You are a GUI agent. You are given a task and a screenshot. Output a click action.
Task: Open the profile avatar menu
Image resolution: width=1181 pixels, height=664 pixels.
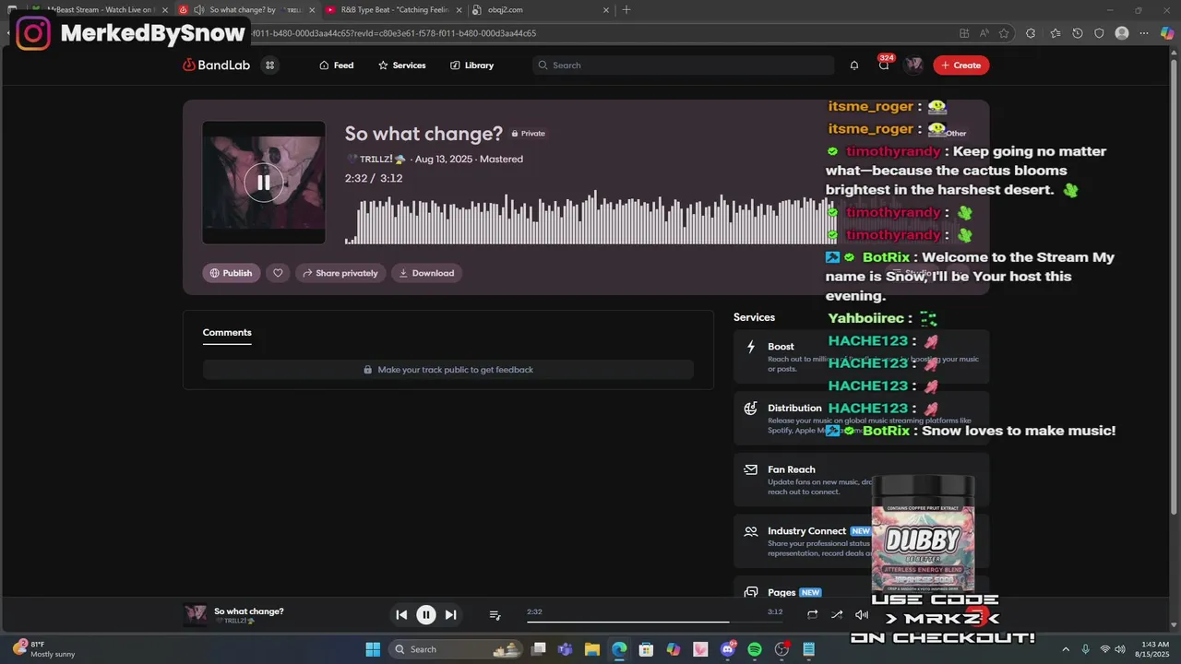913,65
